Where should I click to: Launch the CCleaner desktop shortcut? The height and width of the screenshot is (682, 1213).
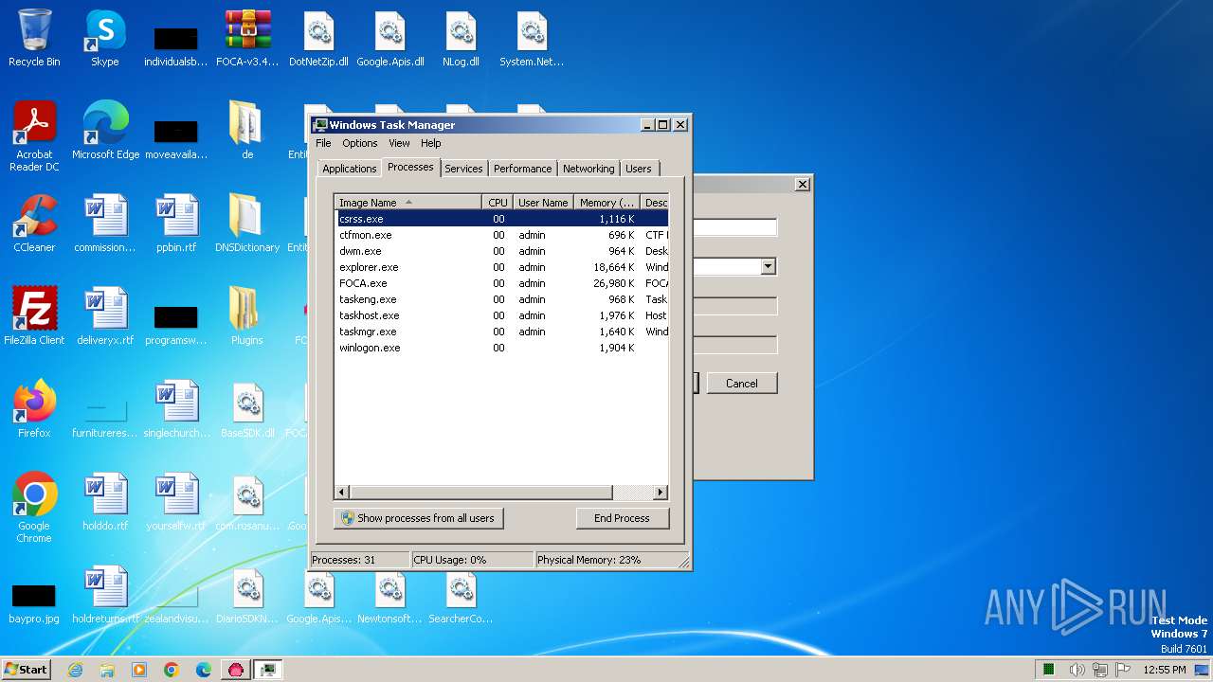[x=34, y=224]
